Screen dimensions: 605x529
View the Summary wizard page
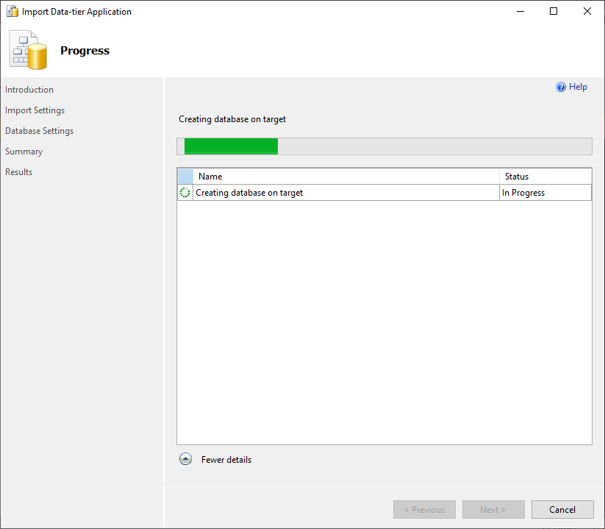click(24, 151)
